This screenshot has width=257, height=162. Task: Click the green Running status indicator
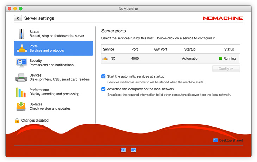click(x=221, y=59)
